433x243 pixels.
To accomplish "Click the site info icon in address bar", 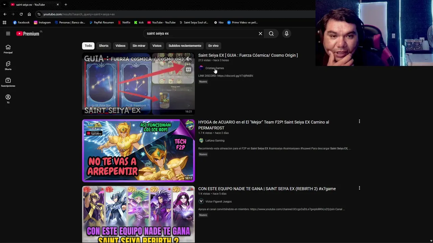I will pyautogui.click(x=39, y=14).
